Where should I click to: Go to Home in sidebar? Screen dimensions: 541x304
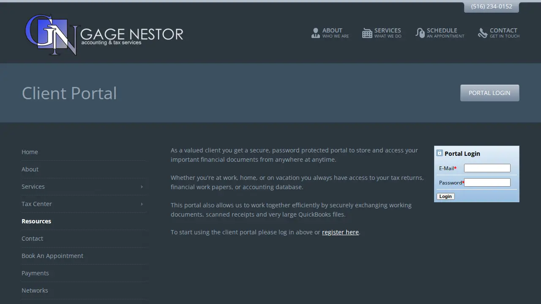(30, 152)
